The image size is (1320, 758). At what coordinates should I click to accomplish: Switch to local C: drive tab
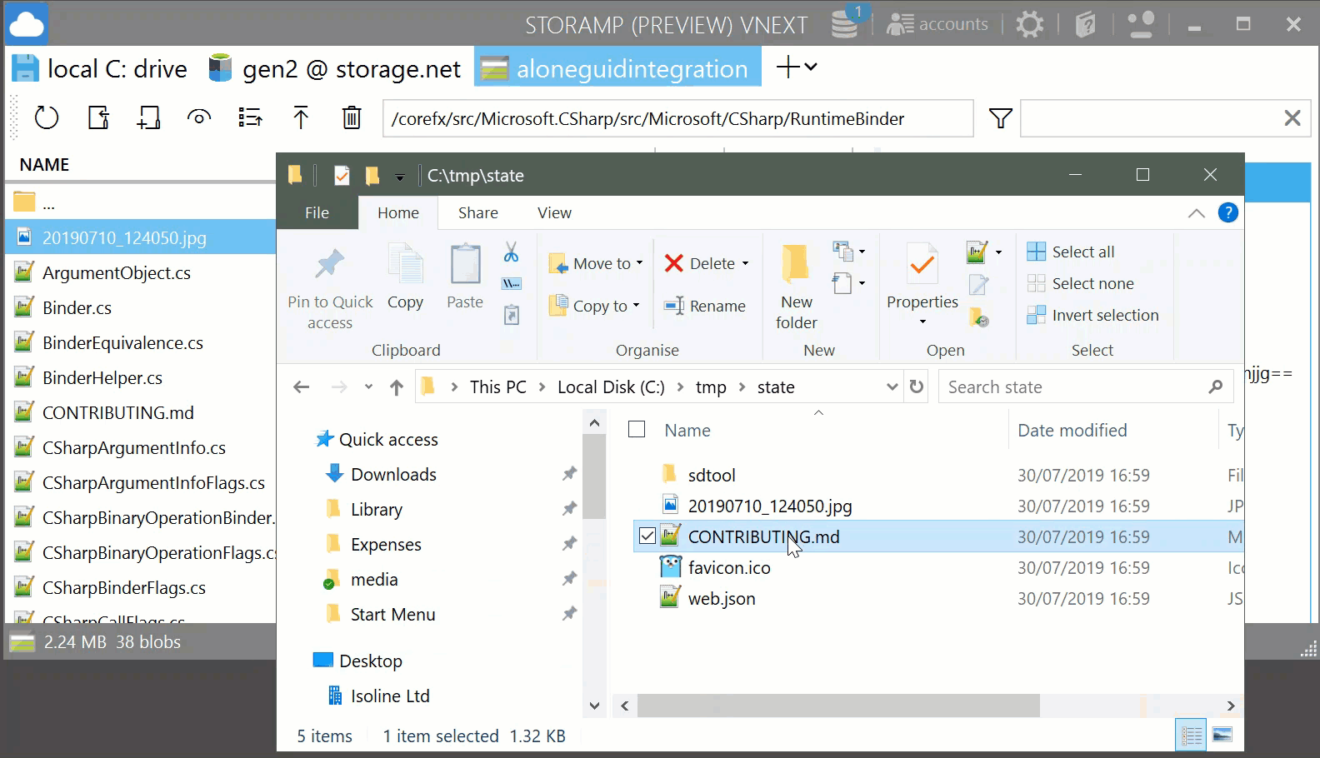coord(100,68)
